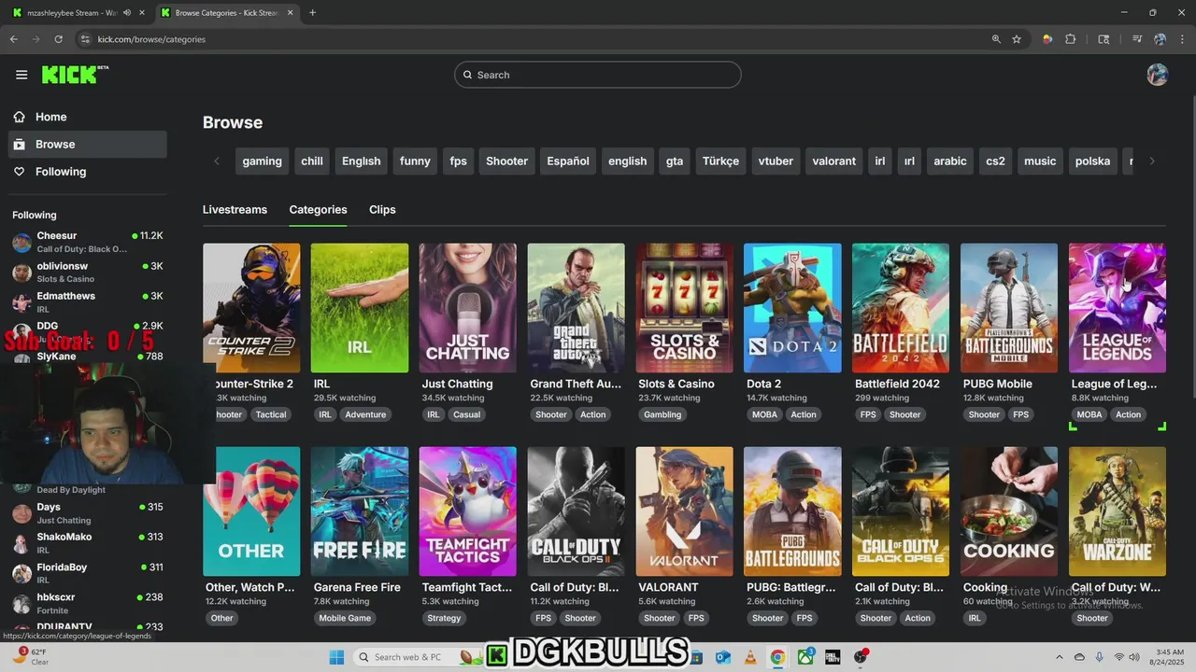Open the taskbar volume icon
The height and width of the screenshot is (672, 1196).
[x=1133, y=657]
